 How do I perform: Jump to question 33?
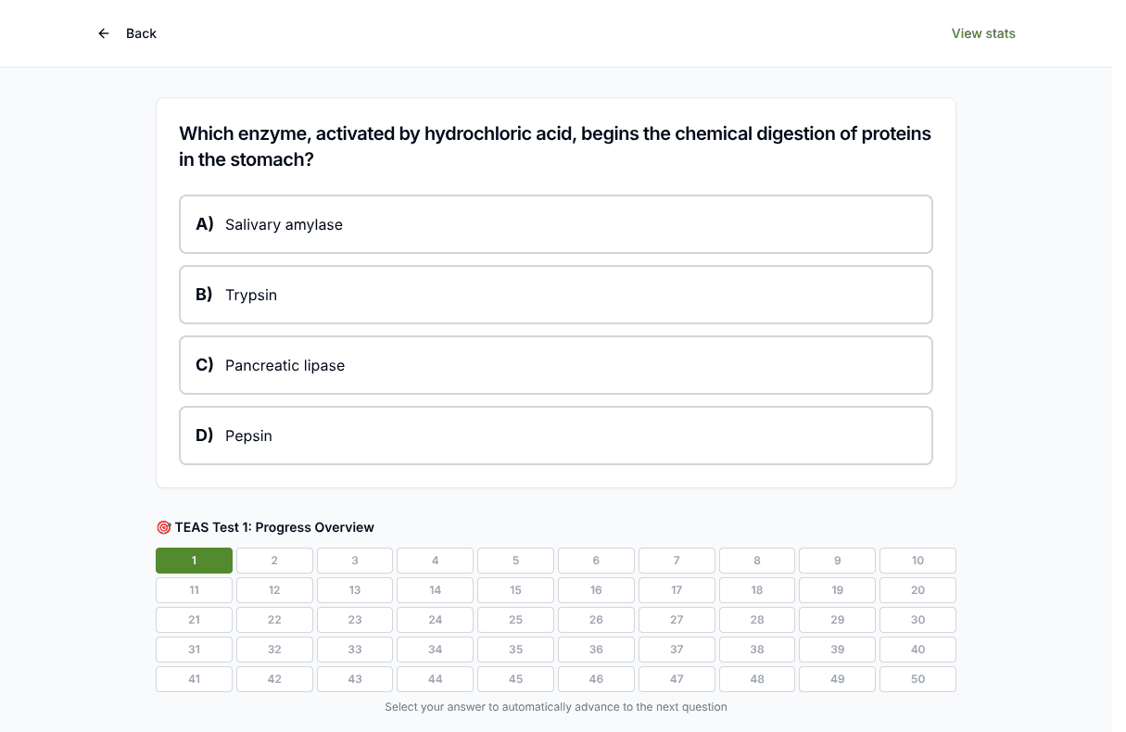click(355, 650)
